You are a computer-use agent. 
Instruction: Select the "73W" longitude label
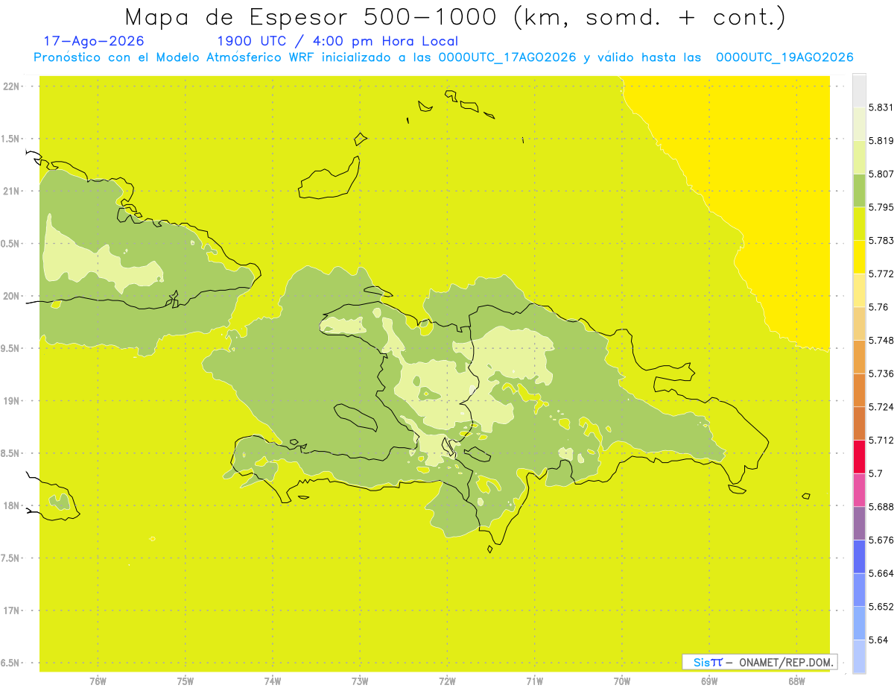click(360, 681)
